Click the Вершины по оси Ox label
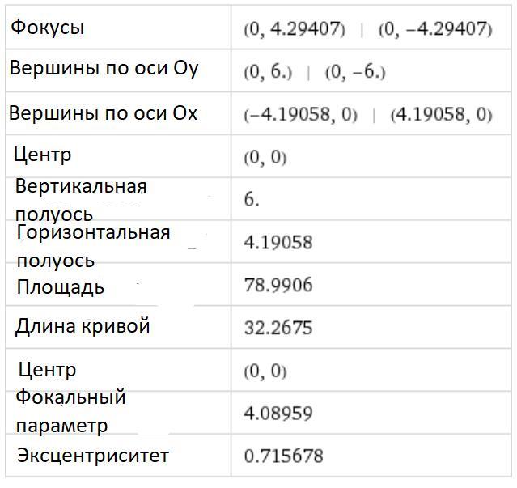The height and width of the screenshot is (488, 517). (x=103, y=112)
